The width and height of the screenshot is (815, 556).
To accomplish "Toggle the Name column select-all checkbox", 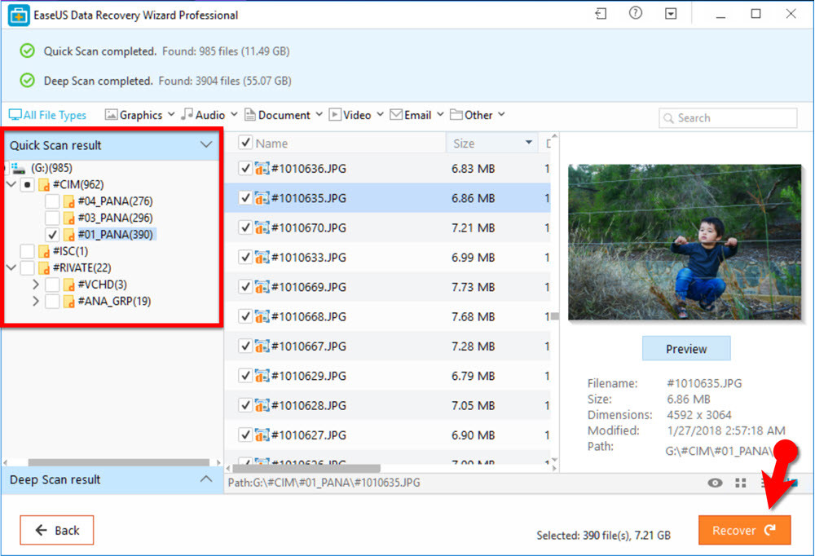I will (x=245, y=142).
